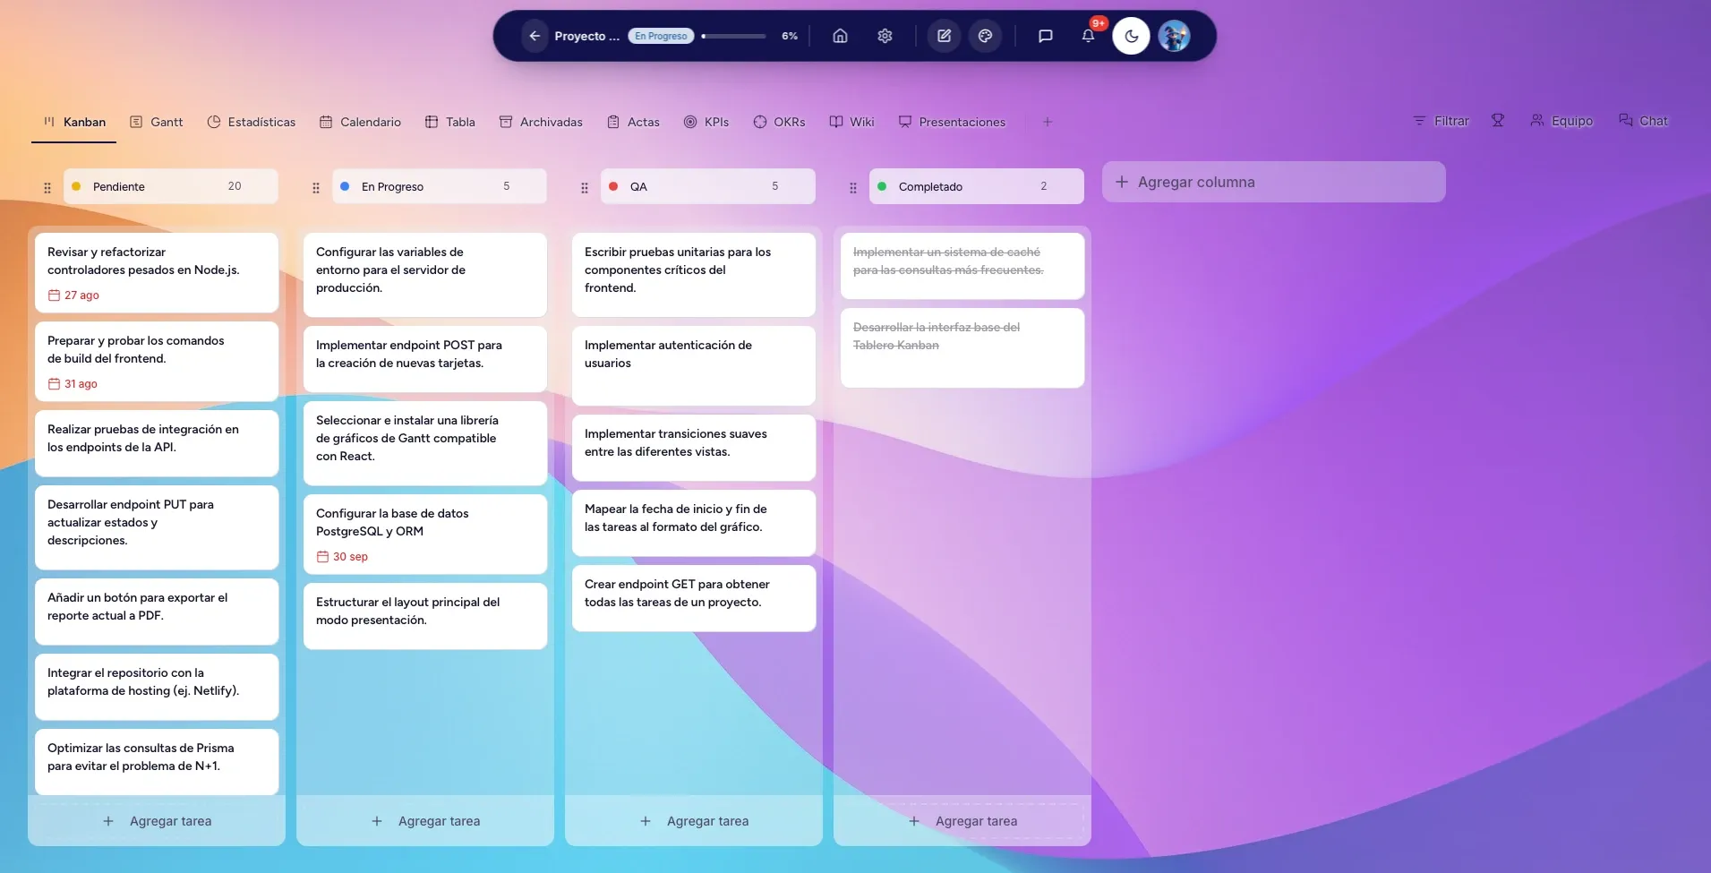Click the drag handle of En Progreso column
Image resolution: width=1711 pixels, height=873 pixels.
click(x=316, y=188)
